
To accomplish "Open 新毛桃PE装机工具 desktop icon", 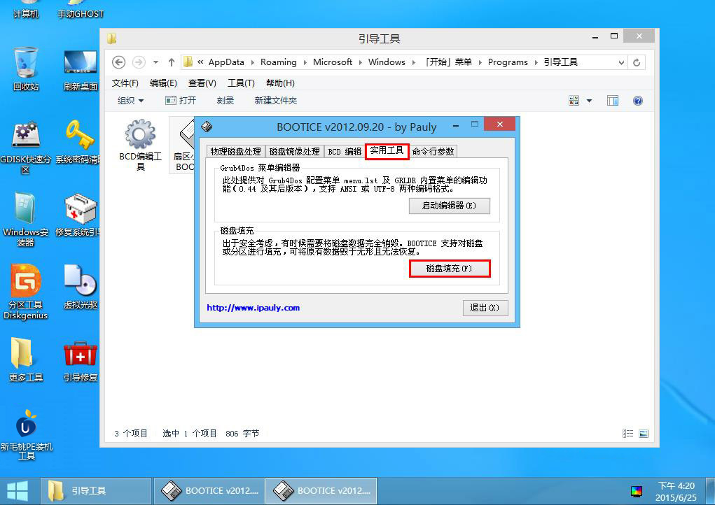I will (x=26, y=434).
